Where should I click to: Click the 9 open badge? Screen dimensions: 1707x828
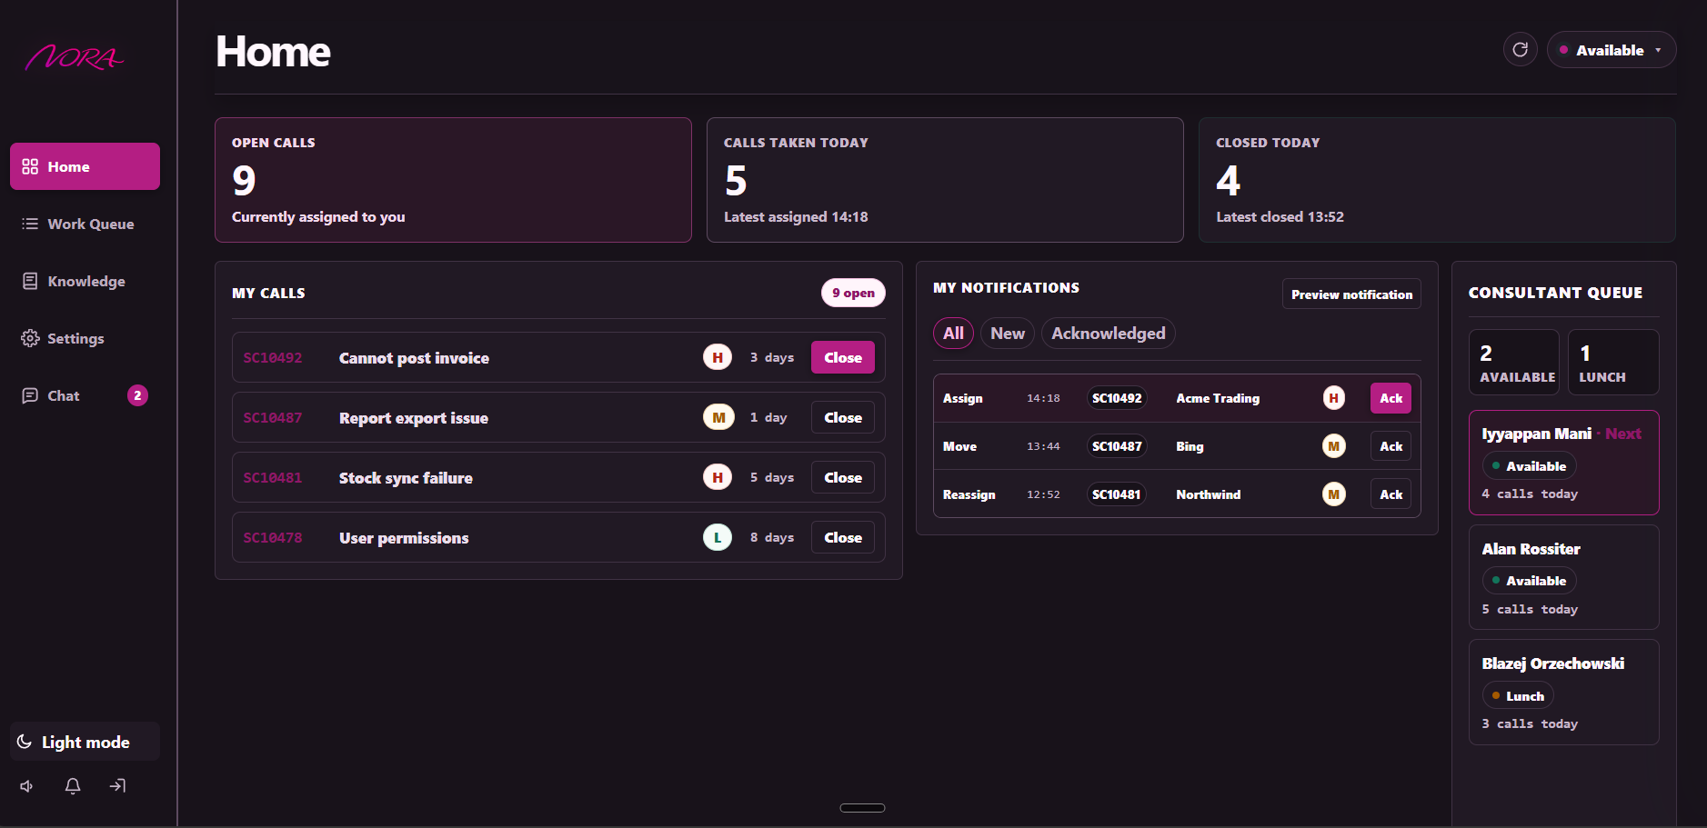tap(853, 293)
